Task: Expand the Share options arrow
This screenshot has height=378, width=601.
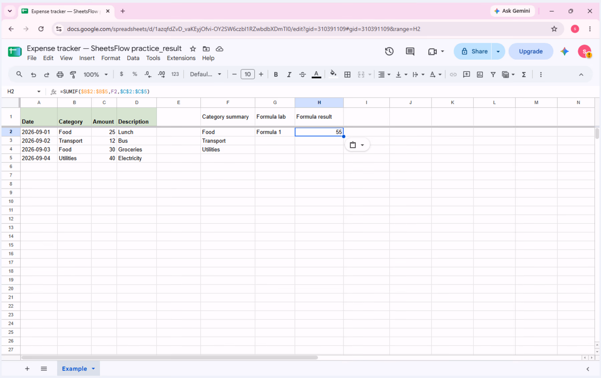Action: pyautogui.click(x=498, y=51)
